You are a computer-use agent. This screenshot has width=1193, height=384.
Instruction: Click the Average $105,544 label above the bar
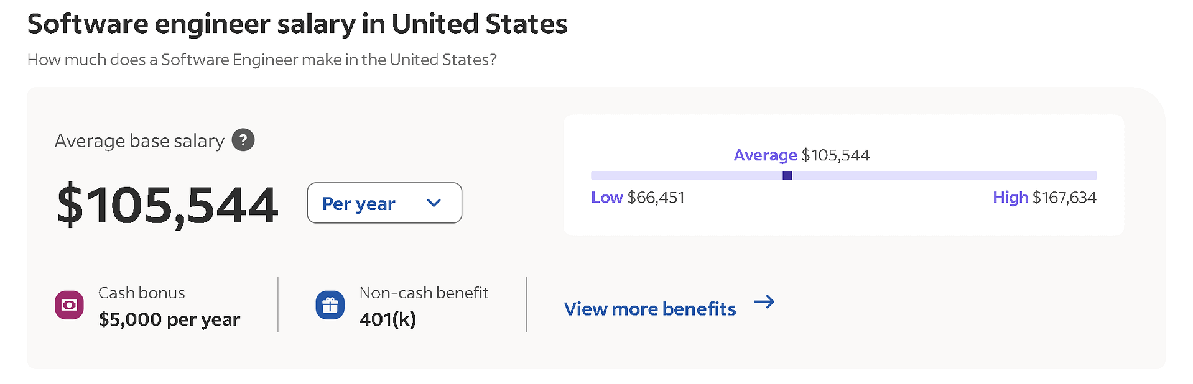(801, 155)
